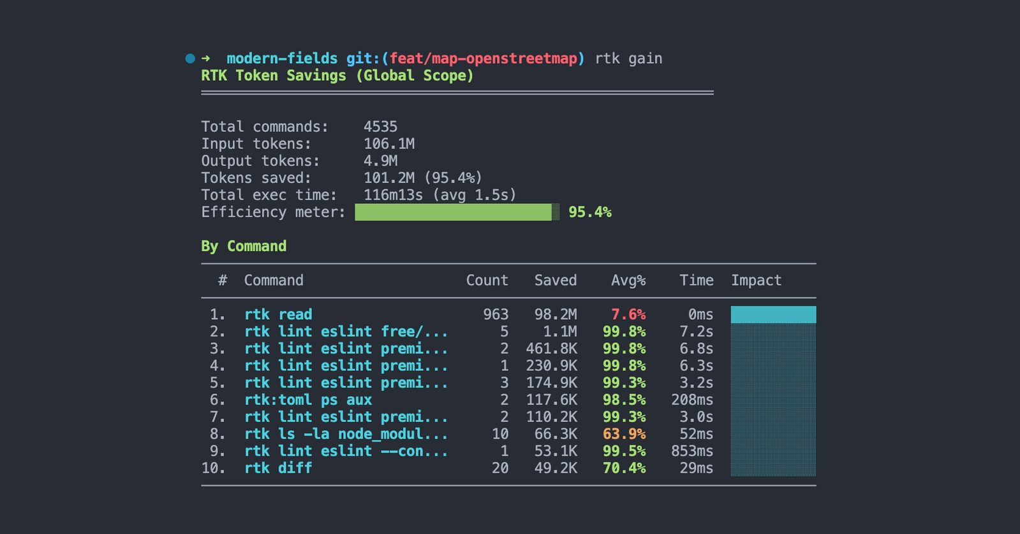Click the 117.6K saved value
The width and height of the screenshot is (1020, 534).
[551, 400]
